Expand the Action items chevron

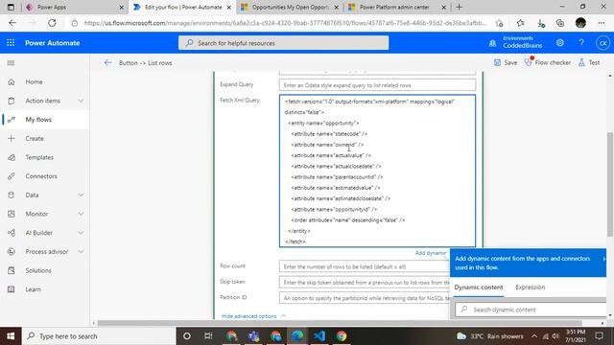click(81, 101)
